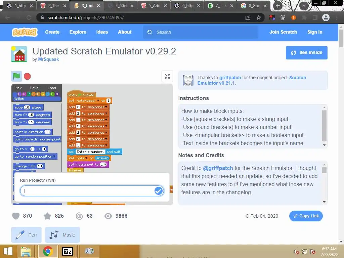Reload the page in browser
The image size is (344, 258).
coord(29,17)
